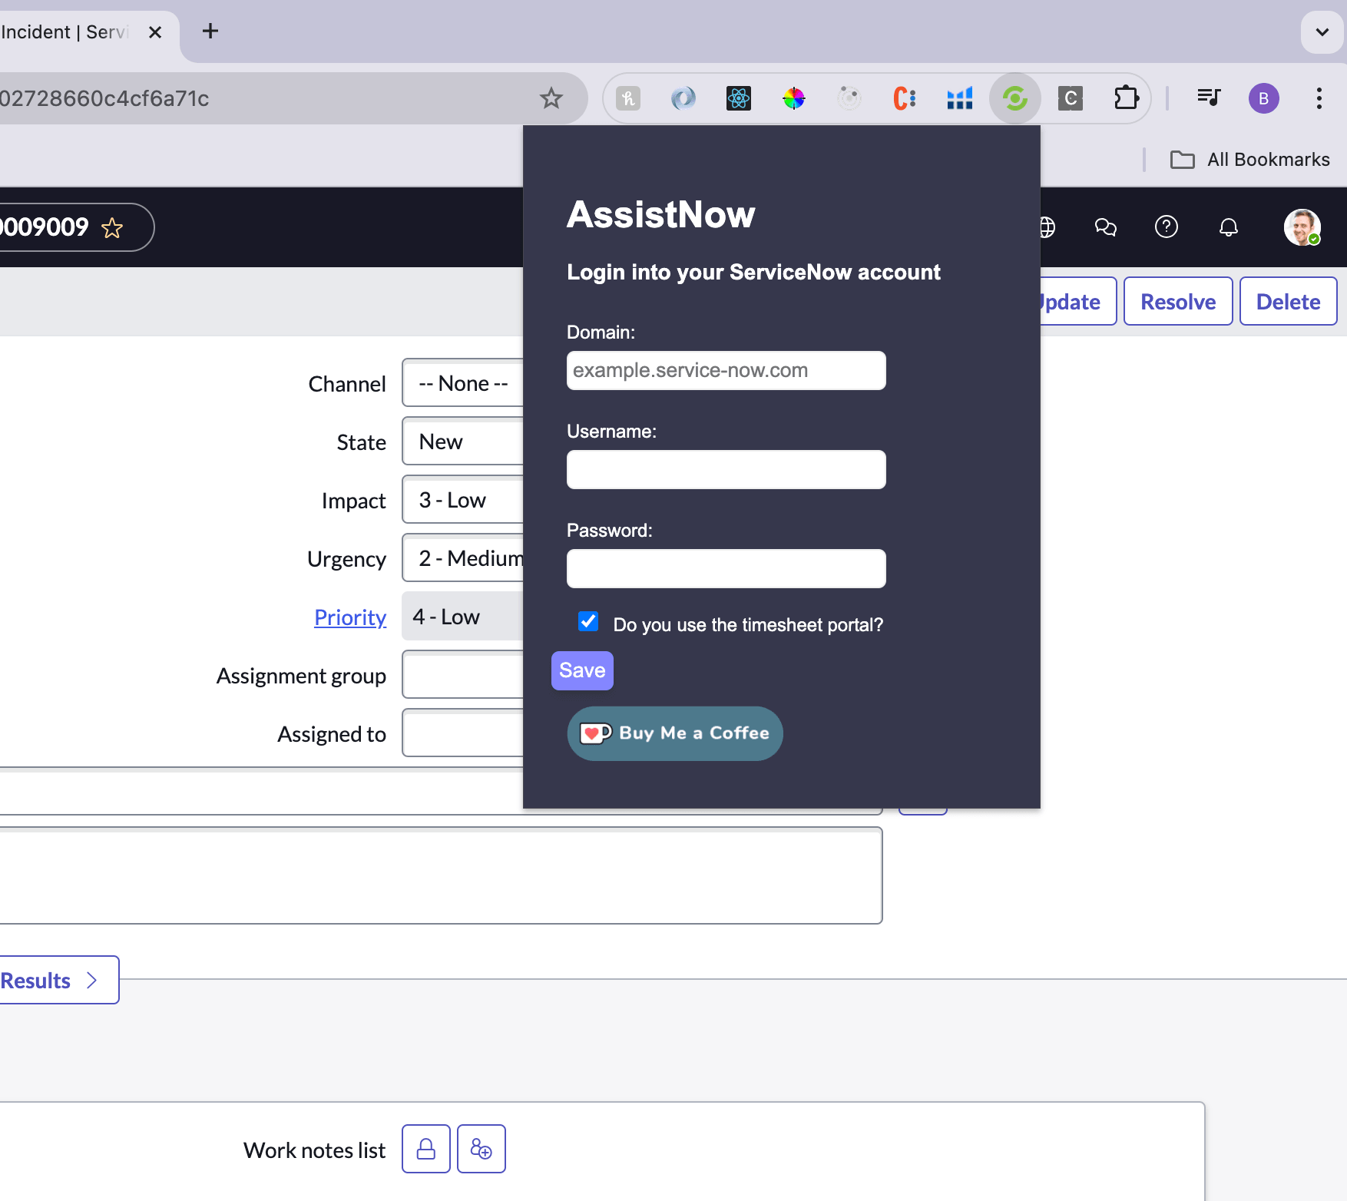Click the Incident browser tab
Screen dimensions: 1347x1201
point(65,32)
